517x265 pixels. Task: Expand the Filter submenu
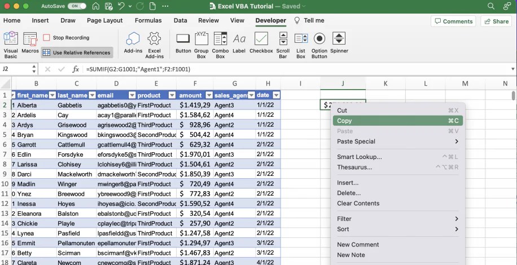coord(398,219)
